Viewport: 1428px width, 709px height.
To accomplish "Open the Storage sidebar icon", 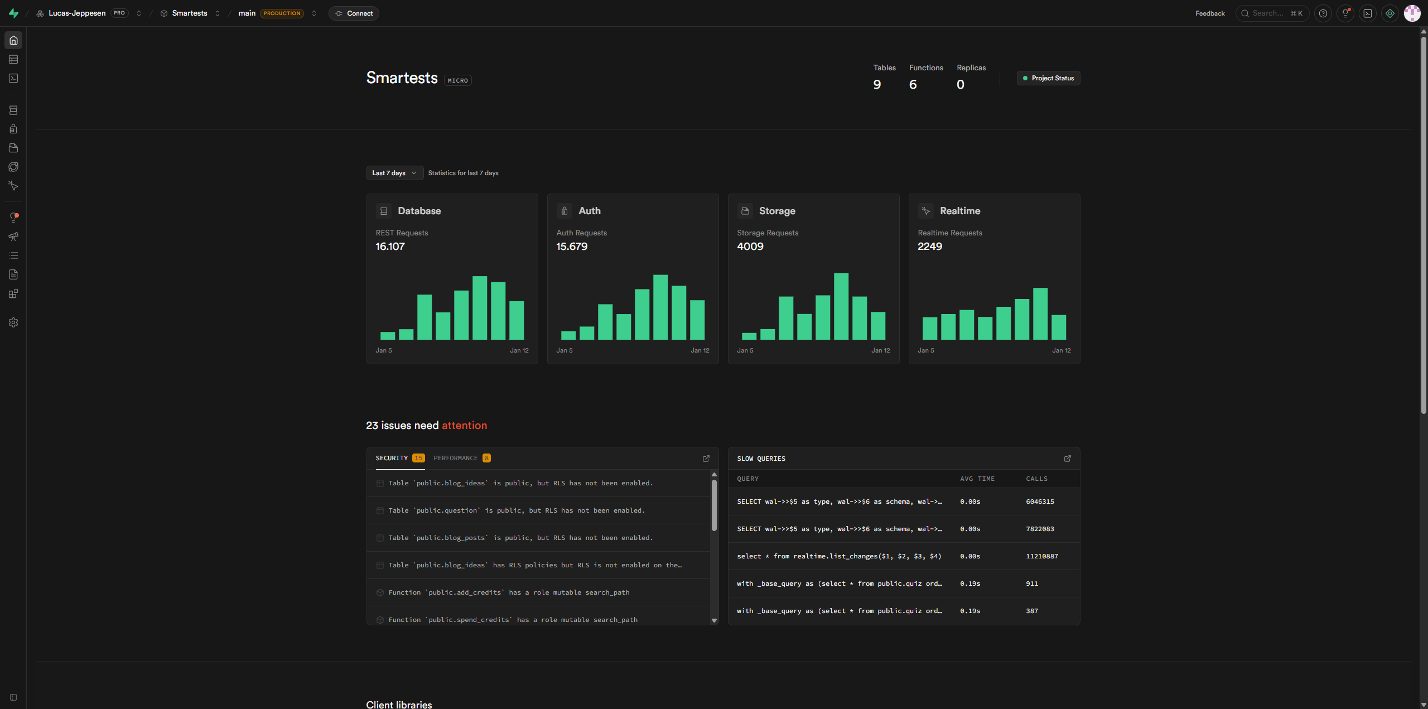I will (x=13, y=148).
